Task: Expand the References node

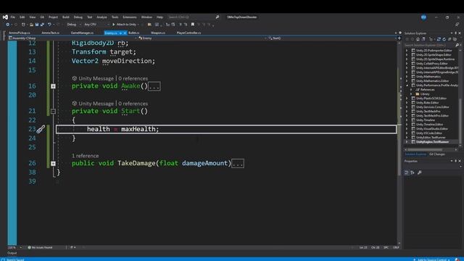Action: pyautogui.click(x=411, y=90)
